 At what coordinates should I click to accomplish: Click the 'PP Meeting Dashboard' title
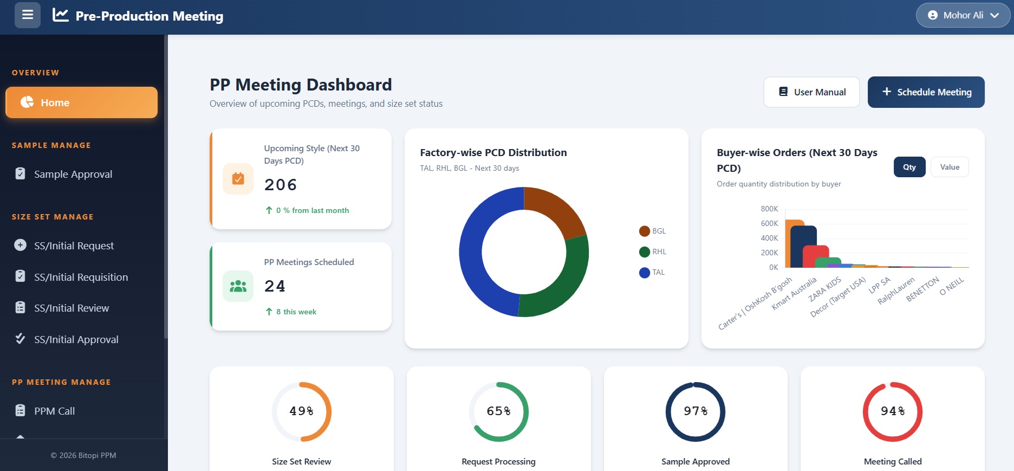coord(301,85)
